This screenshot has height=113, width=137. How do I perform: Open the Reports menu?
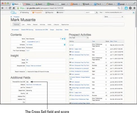click(49, 12)
